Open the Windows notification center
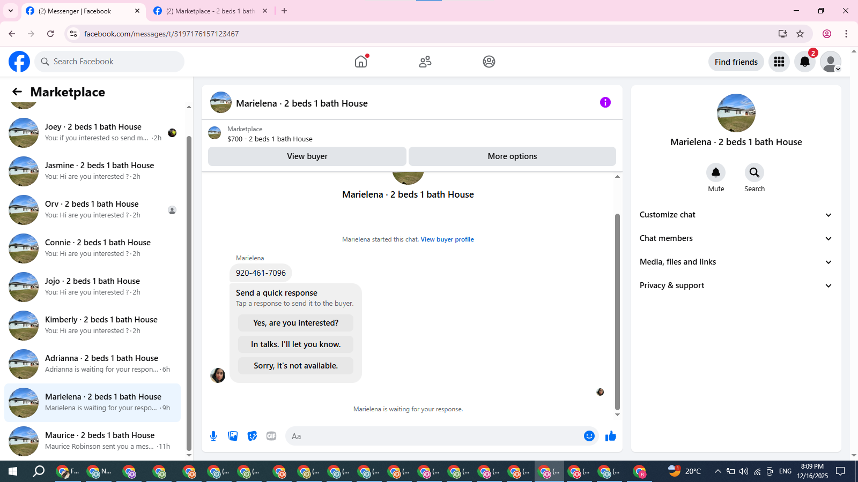The image size is (858, 482). 841,471
